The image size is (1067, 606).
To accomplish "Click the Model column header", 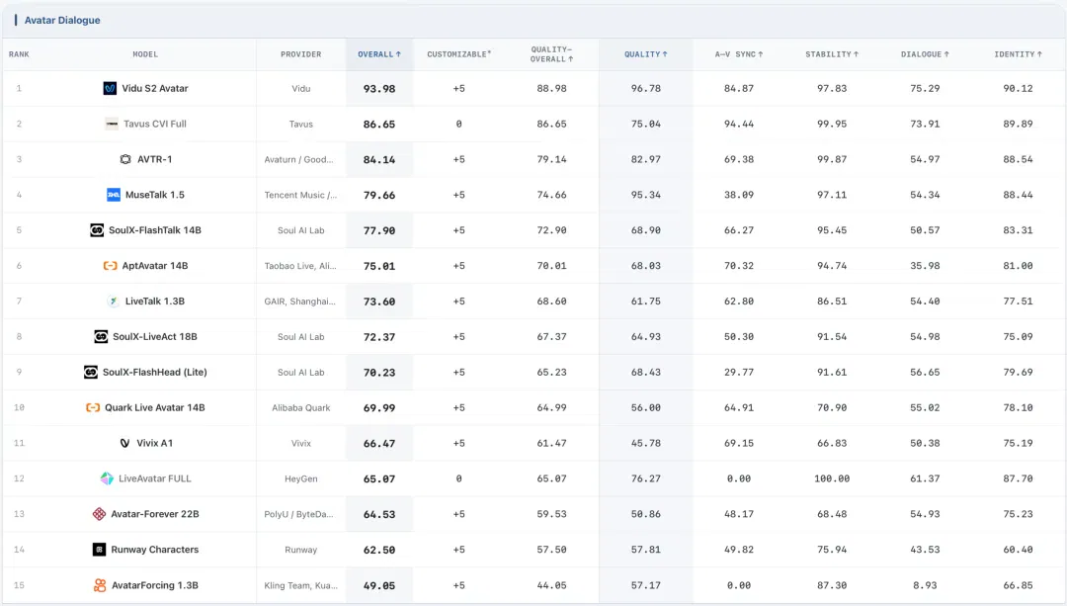I will [145, 54].
